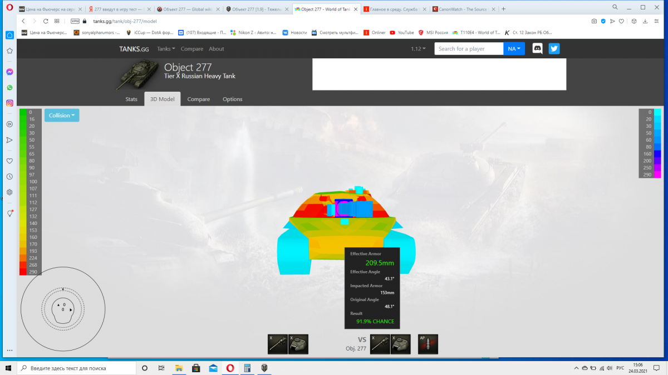Viewport: 668px width, 375px height.
Task: Open MSI Россия bookmark
Action: click(x=433, y=32)
